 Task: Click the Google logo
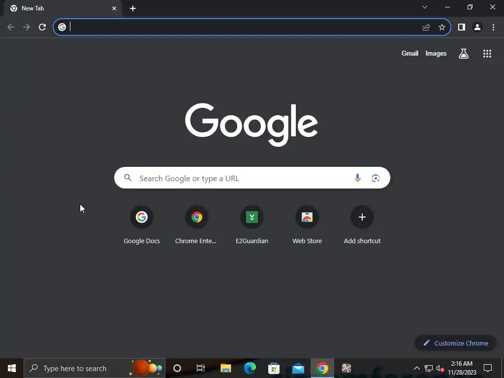(252, 125)
